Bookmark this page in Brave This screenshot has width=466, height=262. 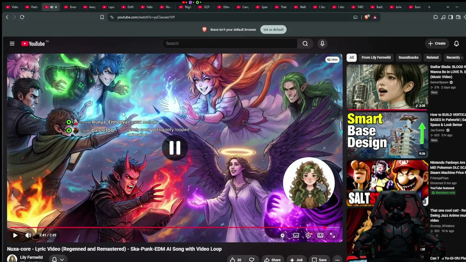click(102, 17)
